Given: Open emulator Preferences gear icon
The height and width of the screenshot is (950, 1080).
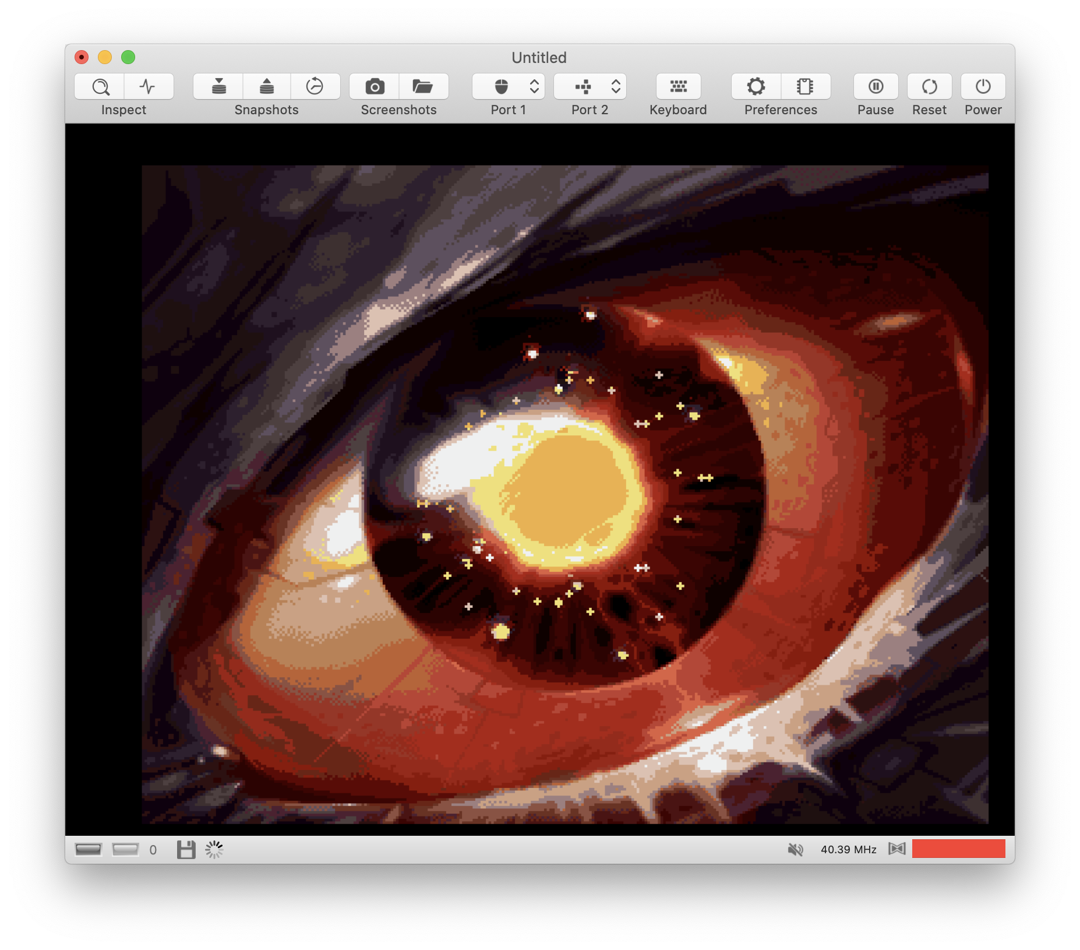Looking at the screenshot, I should (756, 87).
